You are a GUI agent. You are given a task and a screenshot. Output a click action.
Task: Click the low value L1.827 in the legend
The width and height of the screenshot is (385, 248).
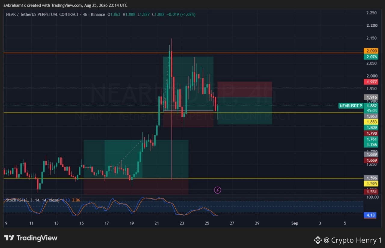(x=143, y=14)
